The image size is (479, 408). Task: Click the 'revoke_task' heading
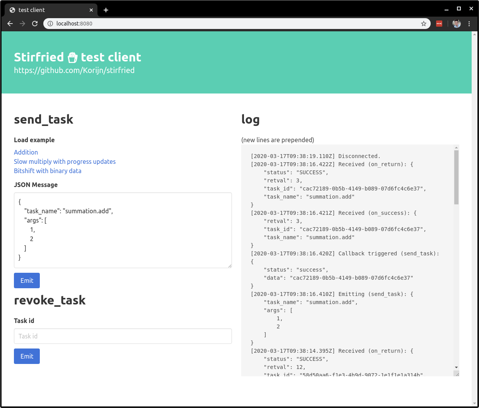49,300
